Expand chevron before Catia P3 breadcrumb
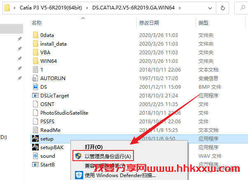The width and height of the screenshot is (248, 180). (x=14, y=8)
